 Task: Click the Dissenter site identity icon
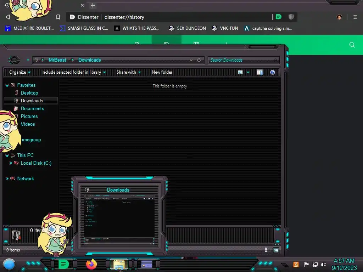point(72,17)
